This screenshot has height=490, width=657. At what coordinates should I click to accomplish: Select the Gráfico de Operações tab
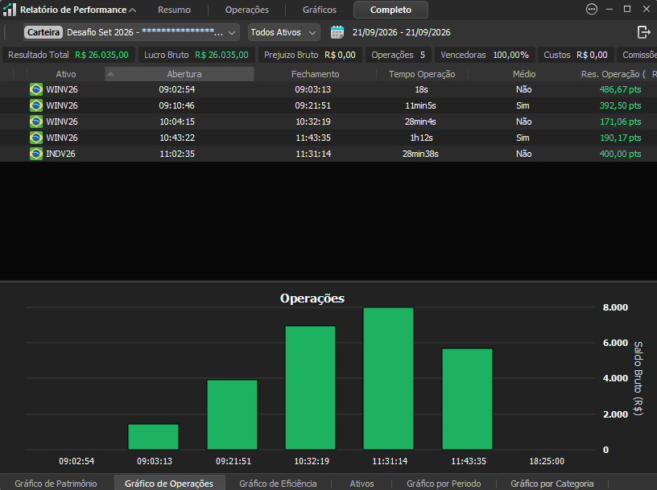point(169,483)
